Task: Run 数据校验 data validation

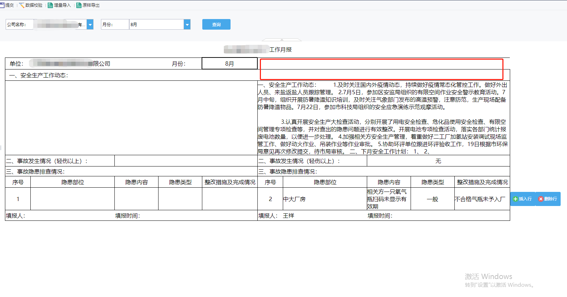Action: 31,5
